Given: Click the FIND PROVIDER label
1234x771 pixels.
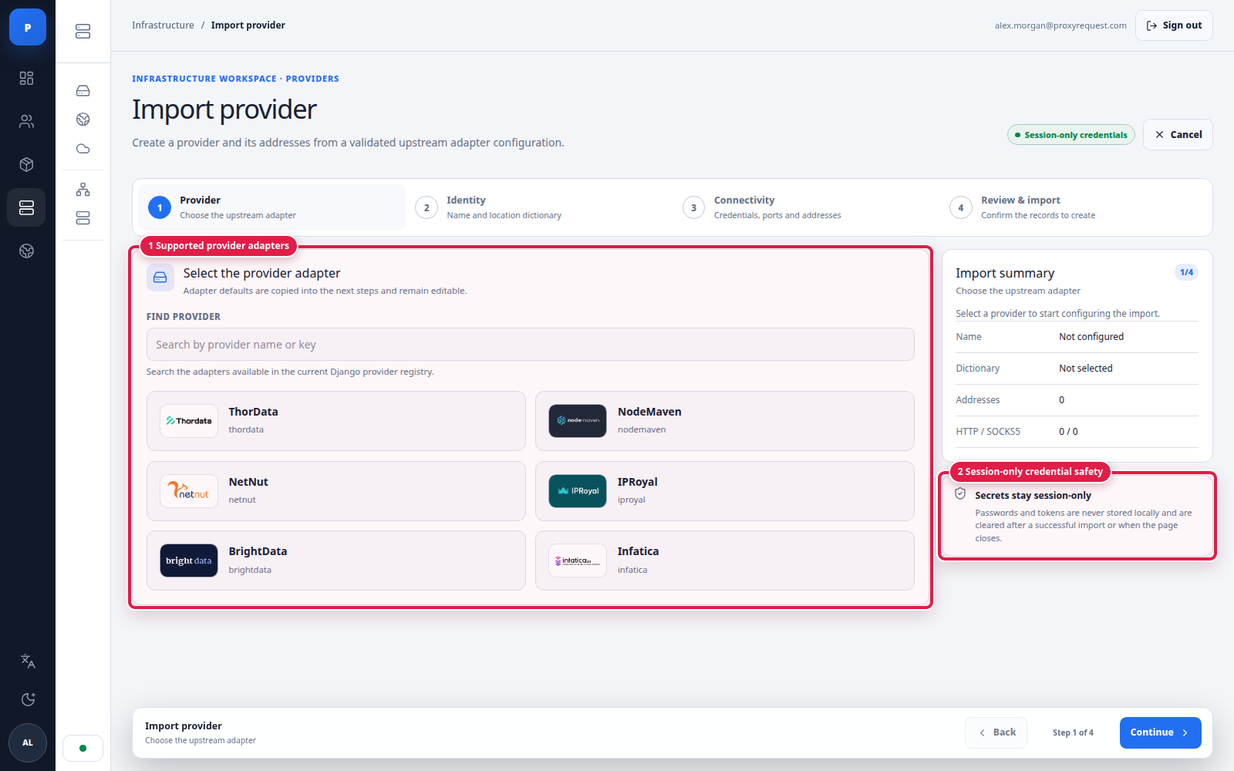Looking at the screenshot, I should [184, 317].
